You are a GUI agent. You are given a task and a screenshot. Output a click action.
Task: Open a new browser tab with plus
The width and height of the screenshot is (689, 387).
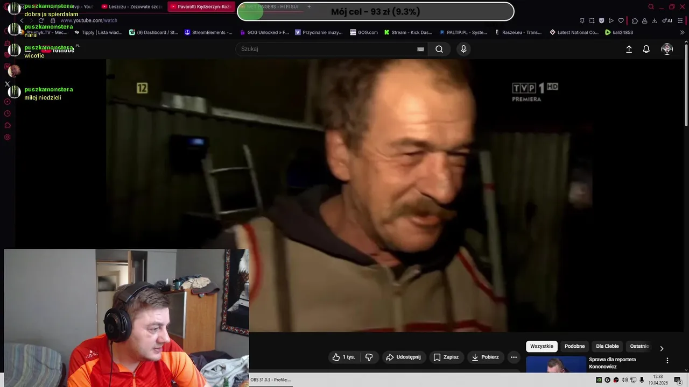[x=309, y=6]
